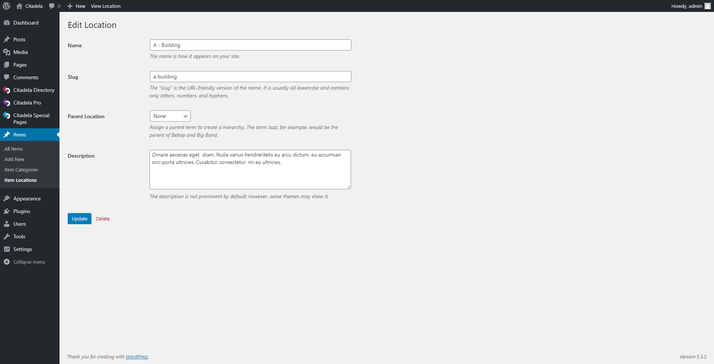Open All Items submenu
Viewport: 714px width, 364px height.
[14, 149]
